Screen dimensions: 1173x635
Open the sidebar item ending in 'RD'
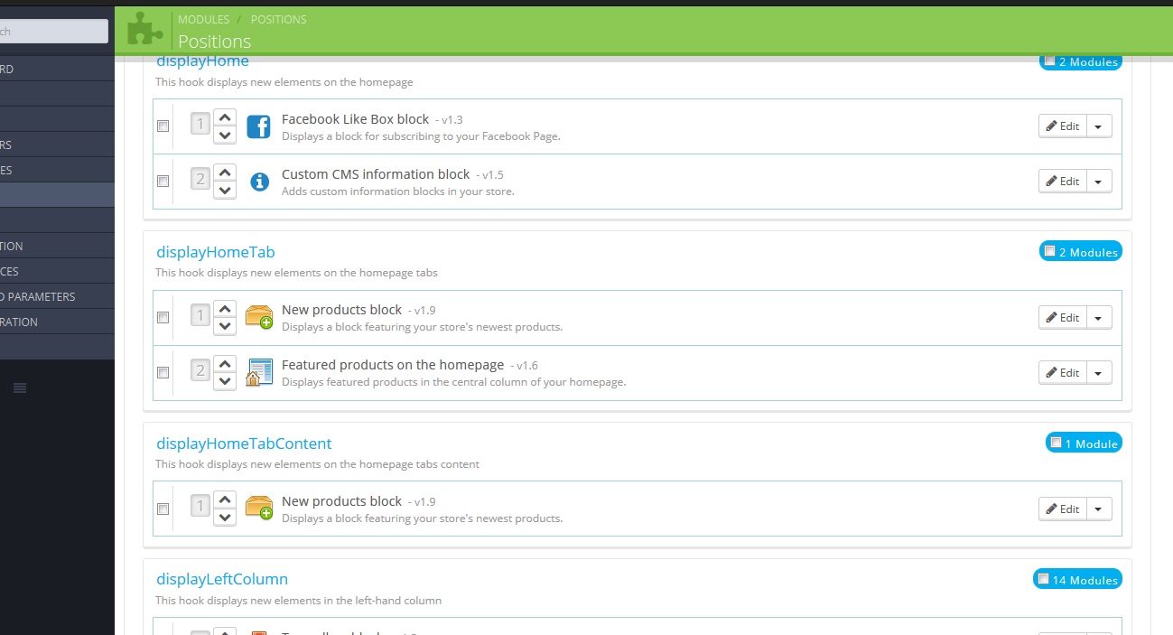click(57, 69)
